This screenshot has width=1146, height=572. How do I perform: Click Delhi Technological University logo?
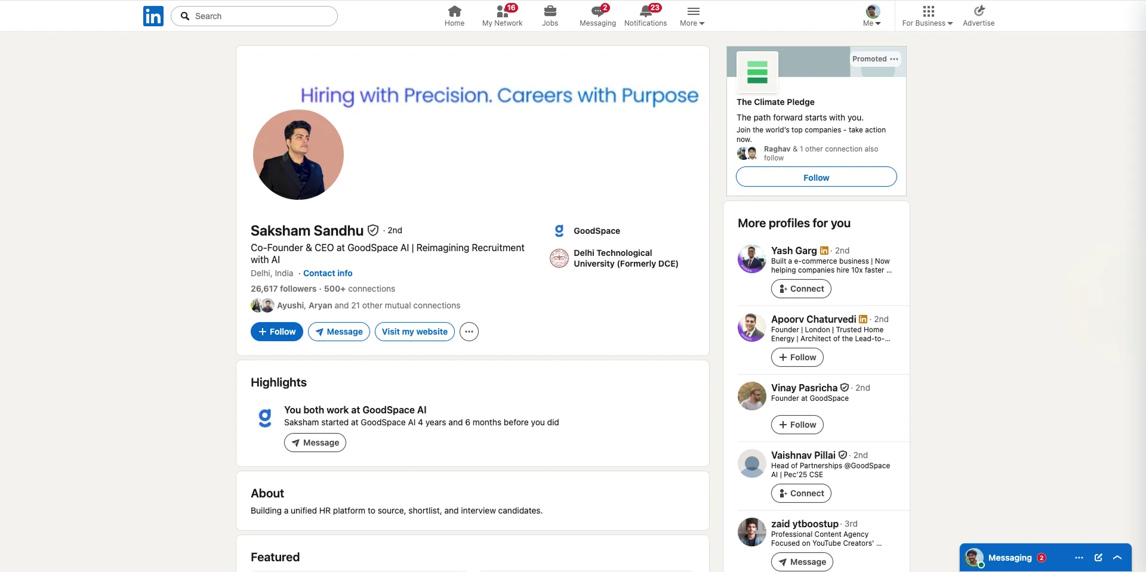pyautogui.click(x=559, y=258)
